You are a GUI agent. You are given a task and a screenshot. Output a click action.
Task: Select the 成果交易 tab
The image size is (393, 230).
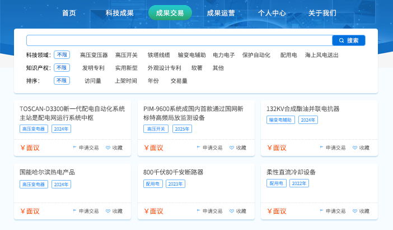tap(170, 13)
